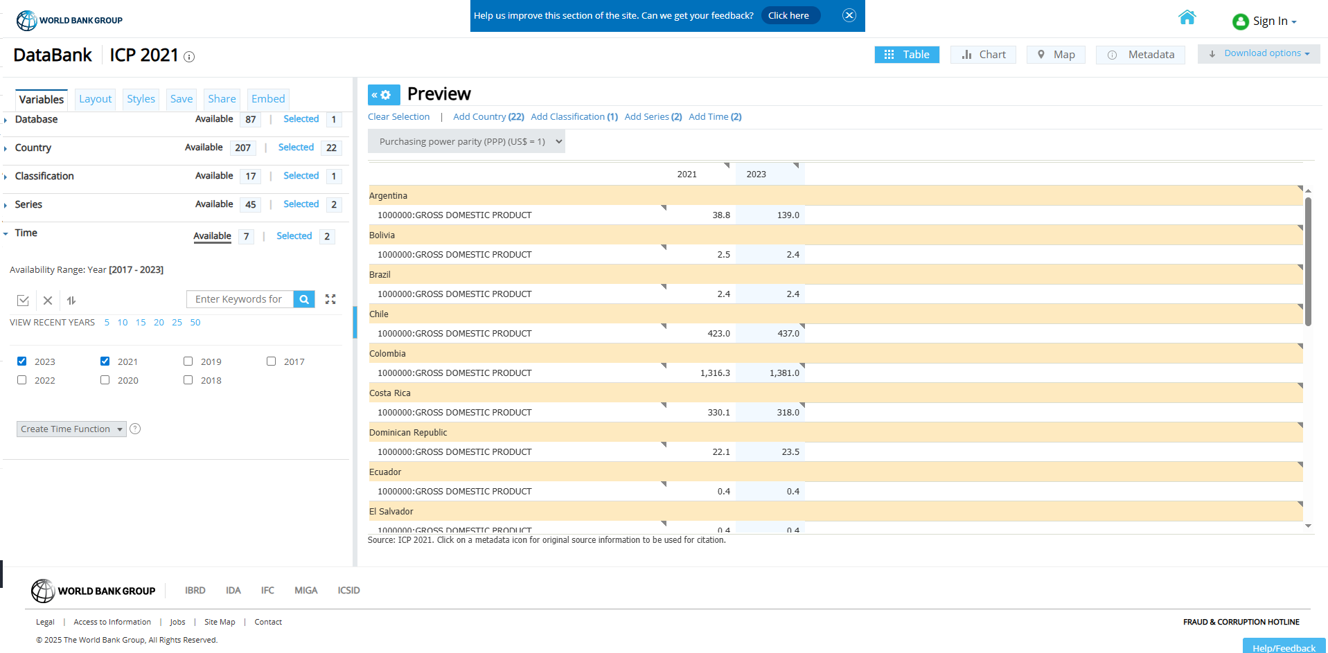The height and width of the screenshot is (653, 1328).
Task: Click the keyword search magnifier button
Action: 304,299
